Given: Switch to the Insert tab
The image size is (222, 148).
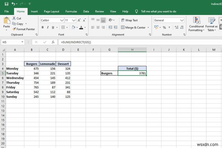Looking at the screenshot, I should point(34,12).
